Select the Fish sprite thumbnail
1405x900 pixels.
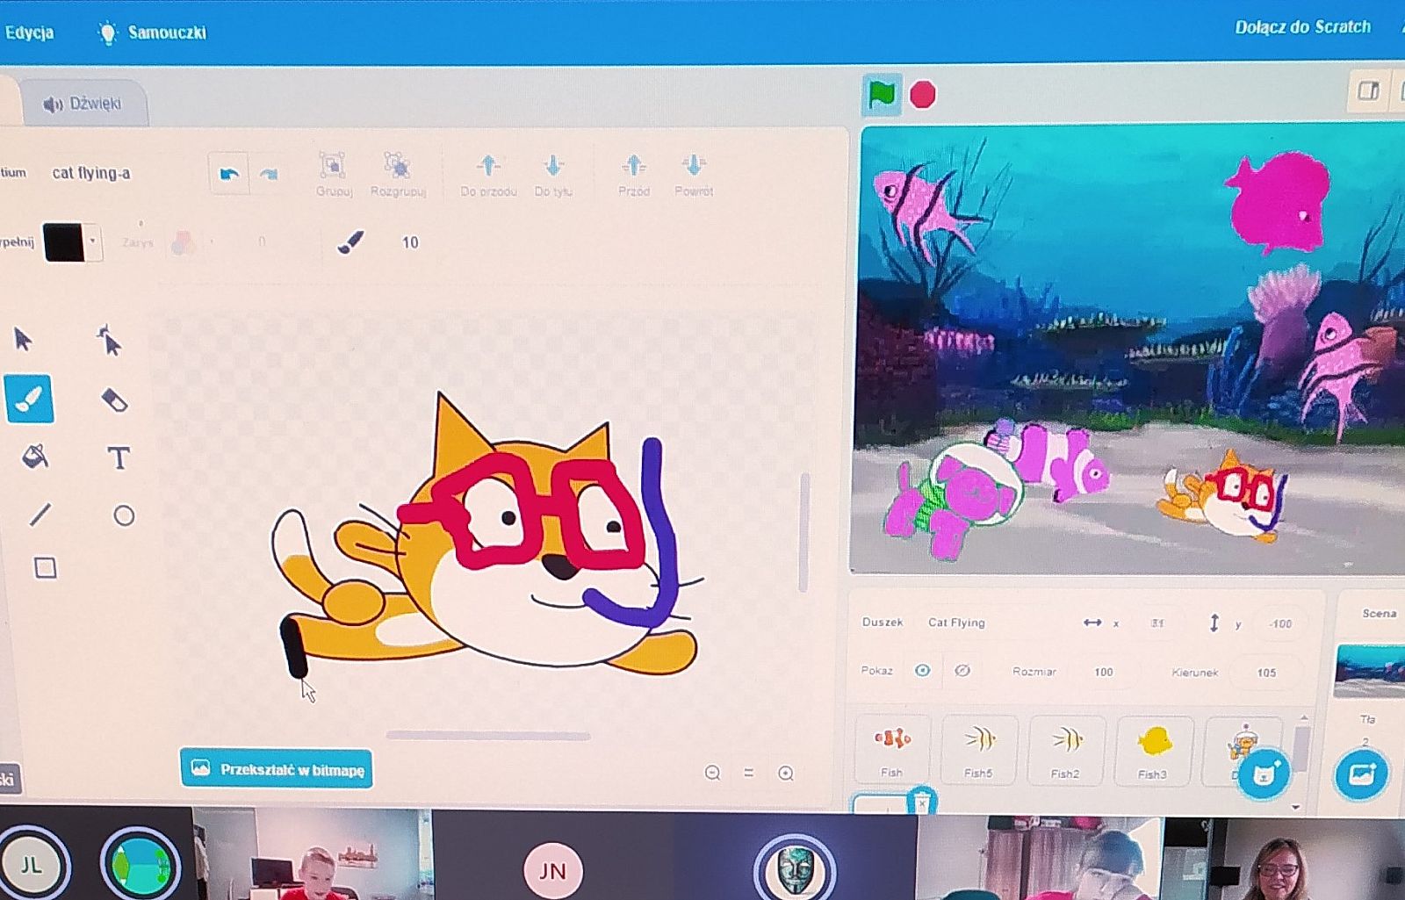(x=892, y=749)
